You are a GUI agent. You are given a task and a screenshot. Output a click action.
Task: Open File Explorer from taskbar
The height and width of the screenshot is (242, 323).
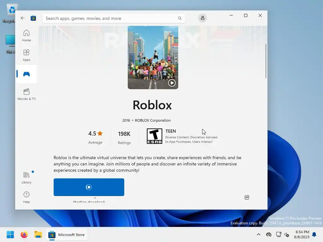click(38, 234)
